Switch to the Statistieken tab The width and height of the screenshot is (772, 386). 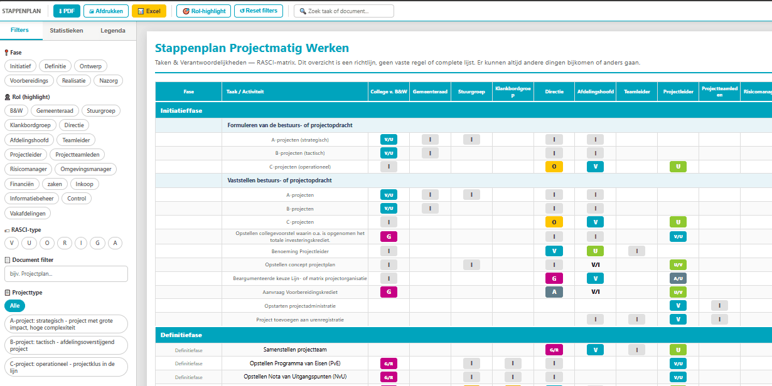(x=67, y=30)
